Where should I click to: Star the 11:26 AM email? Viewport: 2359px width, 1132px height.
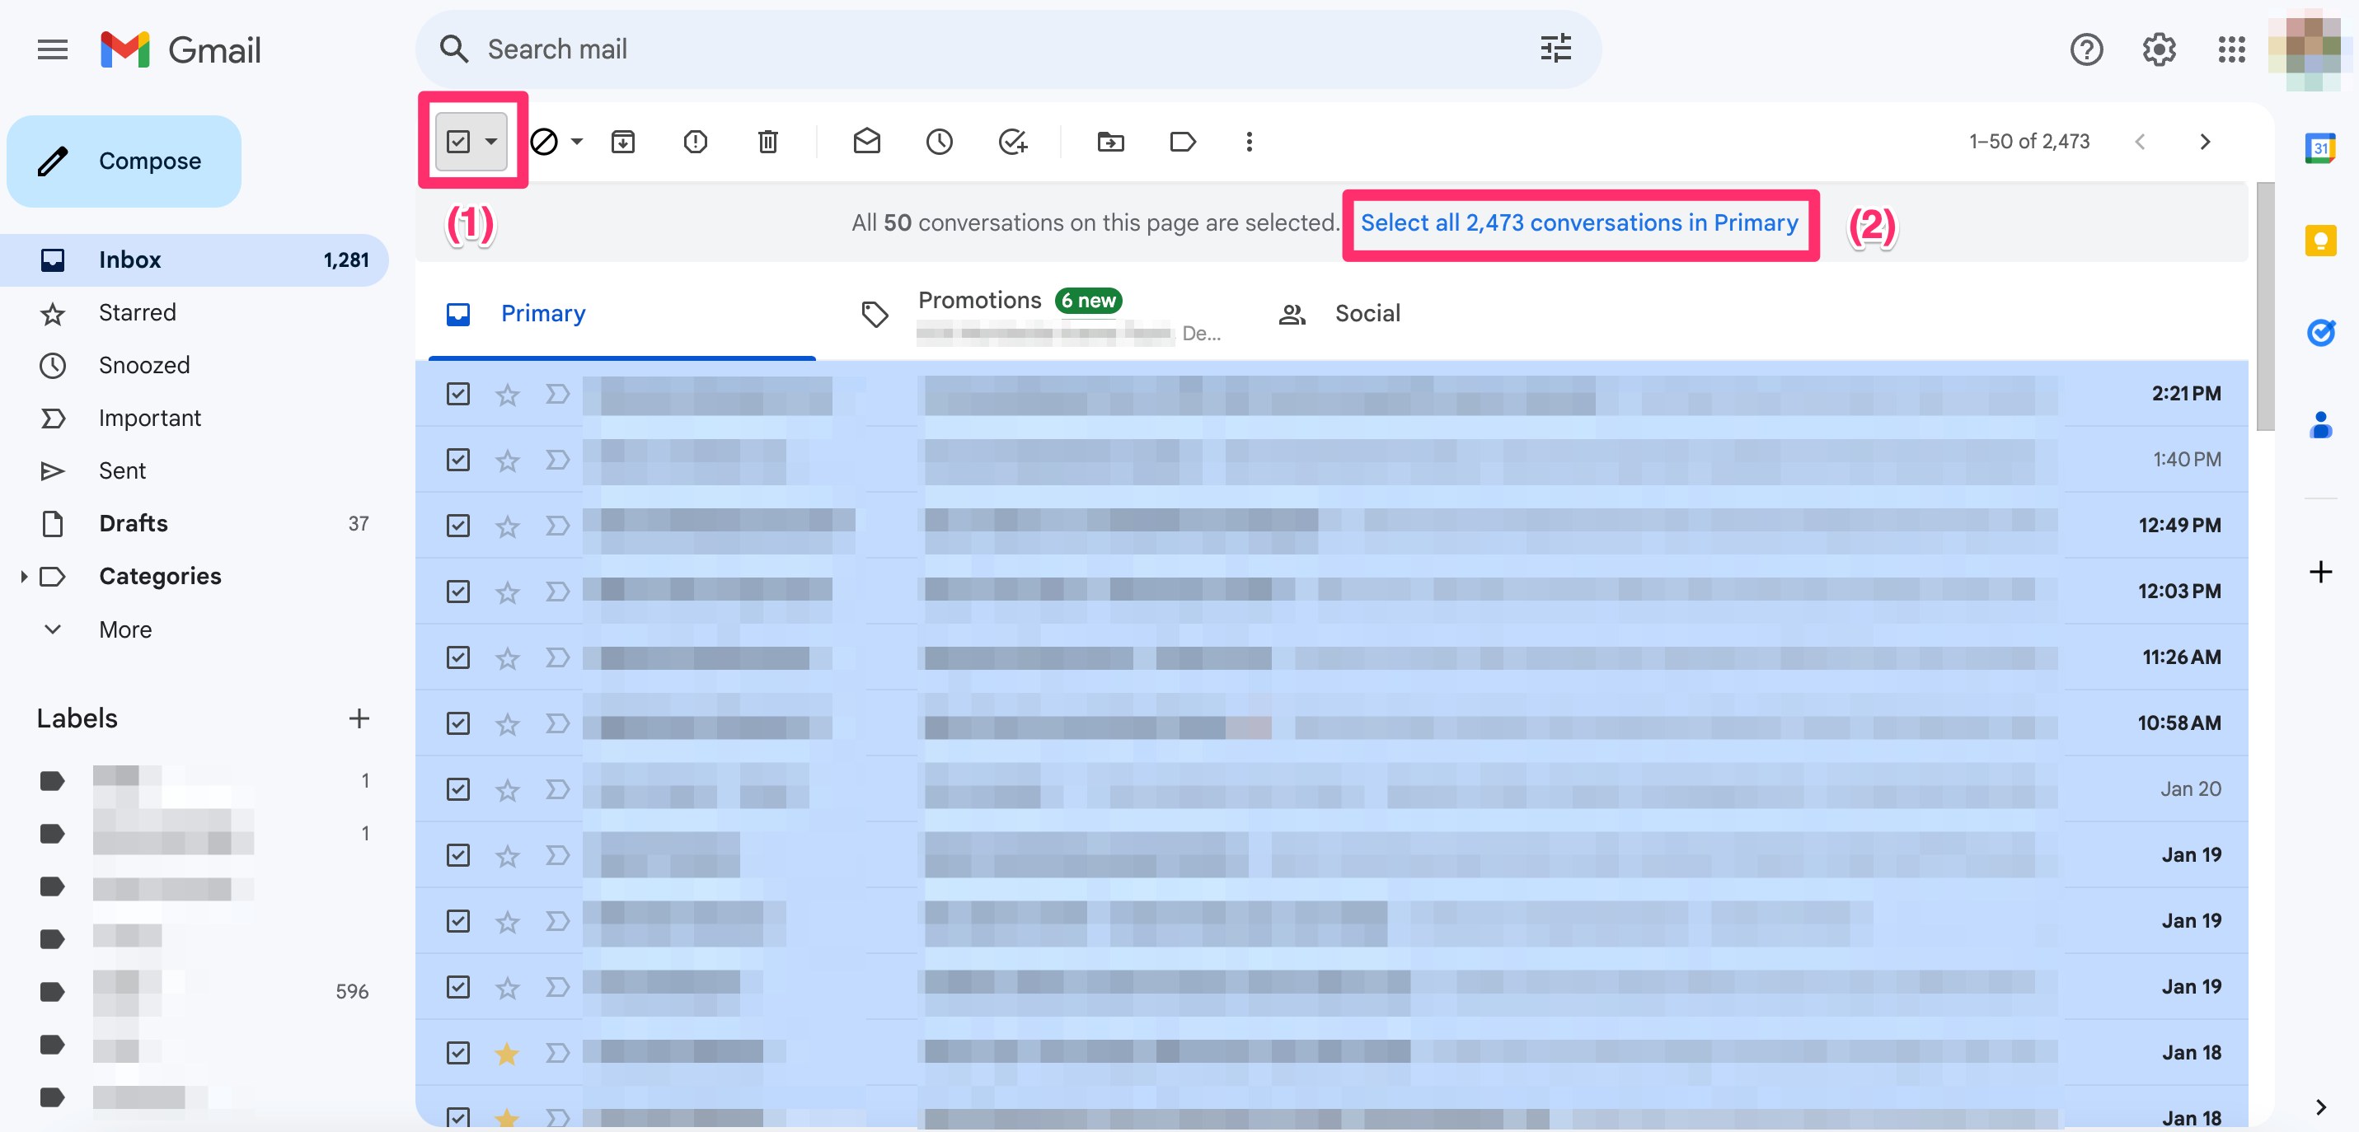(x=508, y=658)
